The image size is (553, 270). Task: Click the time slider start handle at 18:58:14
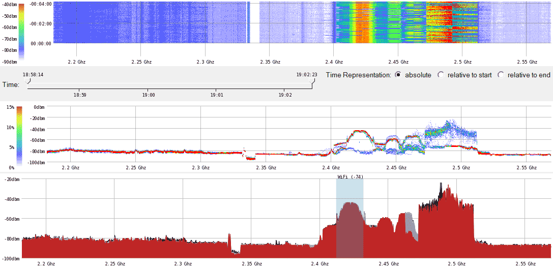pyautogui.click(x=28, y=80)
